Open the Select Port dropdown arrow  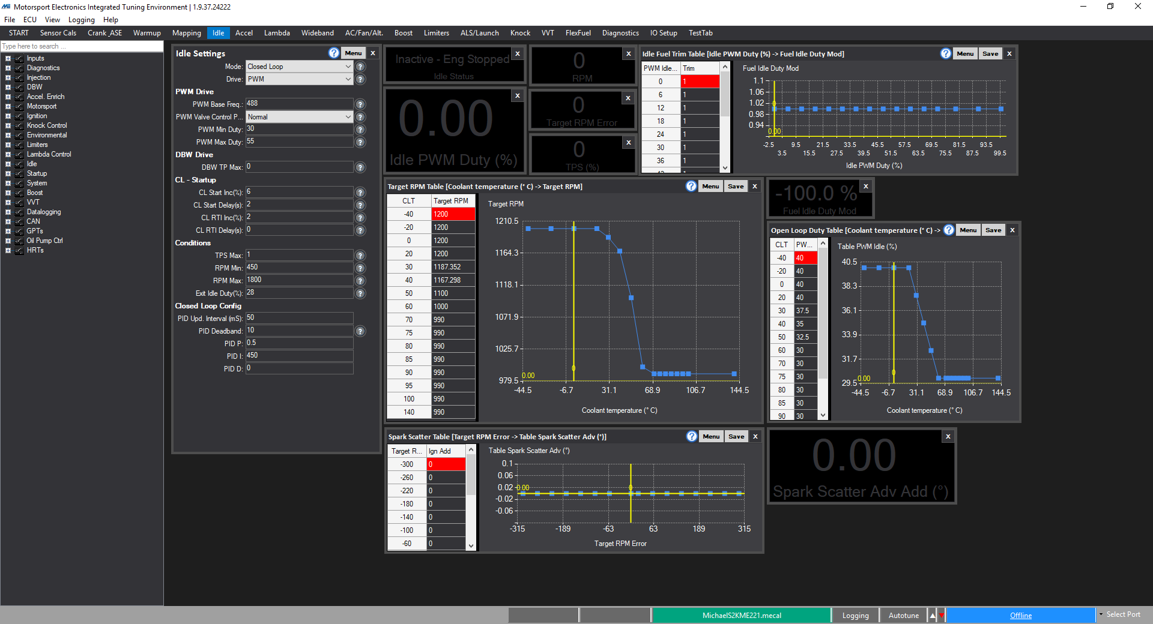1101,614
